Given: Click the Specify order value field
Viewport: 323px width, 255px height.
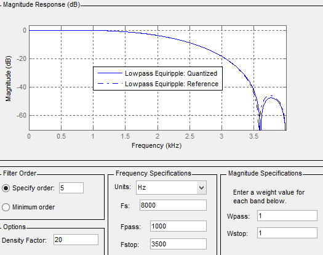Looking at the screenshot, I should tap(71, 188).
